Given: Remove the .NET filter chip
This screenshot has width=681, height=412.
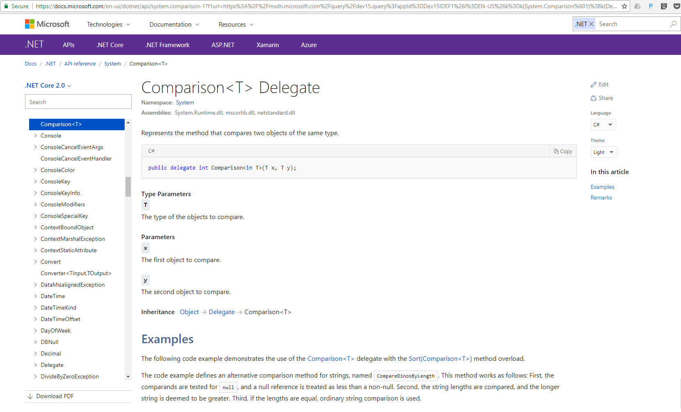Looking at the screenshot, I should pos(591,24).
